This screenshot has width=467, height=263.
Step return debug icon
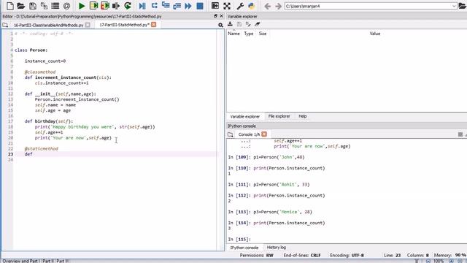(x=177, y=6)
